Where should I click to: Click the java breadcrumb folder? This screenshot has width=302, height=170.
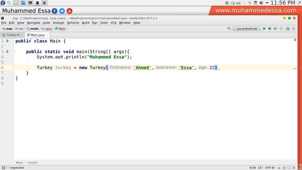47,29
